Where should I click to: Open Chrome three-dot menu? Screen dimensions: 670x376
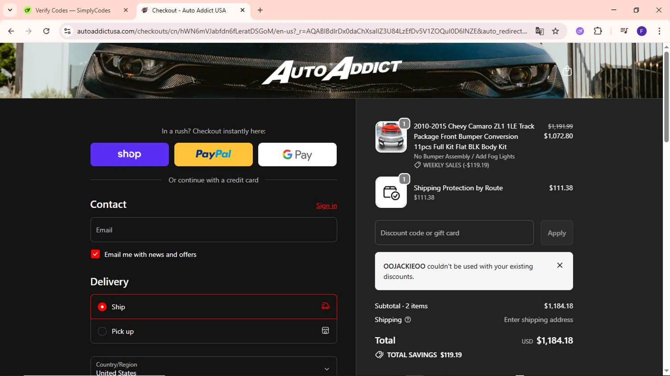tap(659, 31)
